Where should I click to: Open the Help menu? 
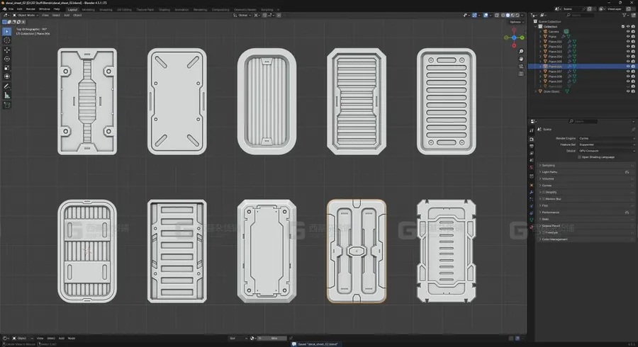57,9
